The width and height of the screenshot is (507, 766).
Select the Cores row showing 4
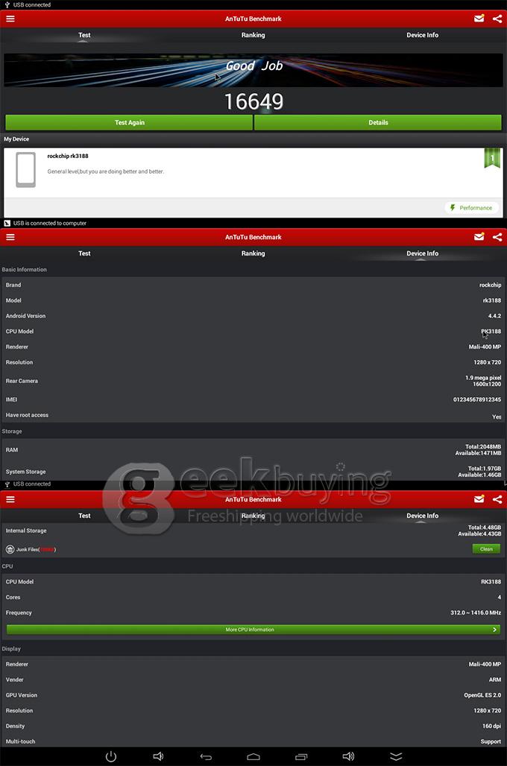tap(253, 598)
